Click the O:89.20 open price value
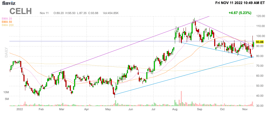 coord(58,13)
